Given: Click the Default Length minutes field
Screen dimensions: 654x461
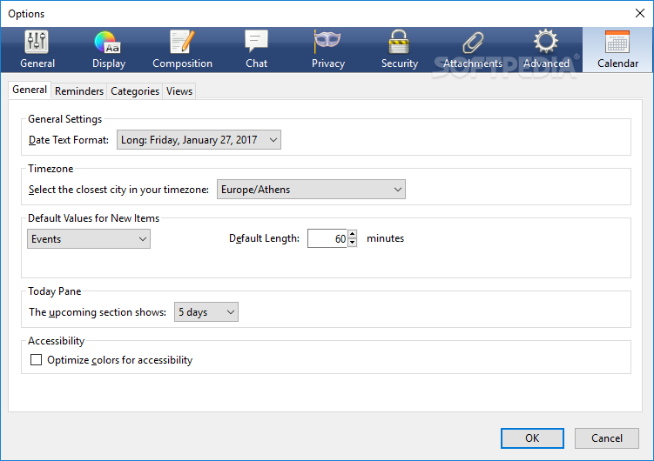Looking at the screenshot, I should click(327, 238).
